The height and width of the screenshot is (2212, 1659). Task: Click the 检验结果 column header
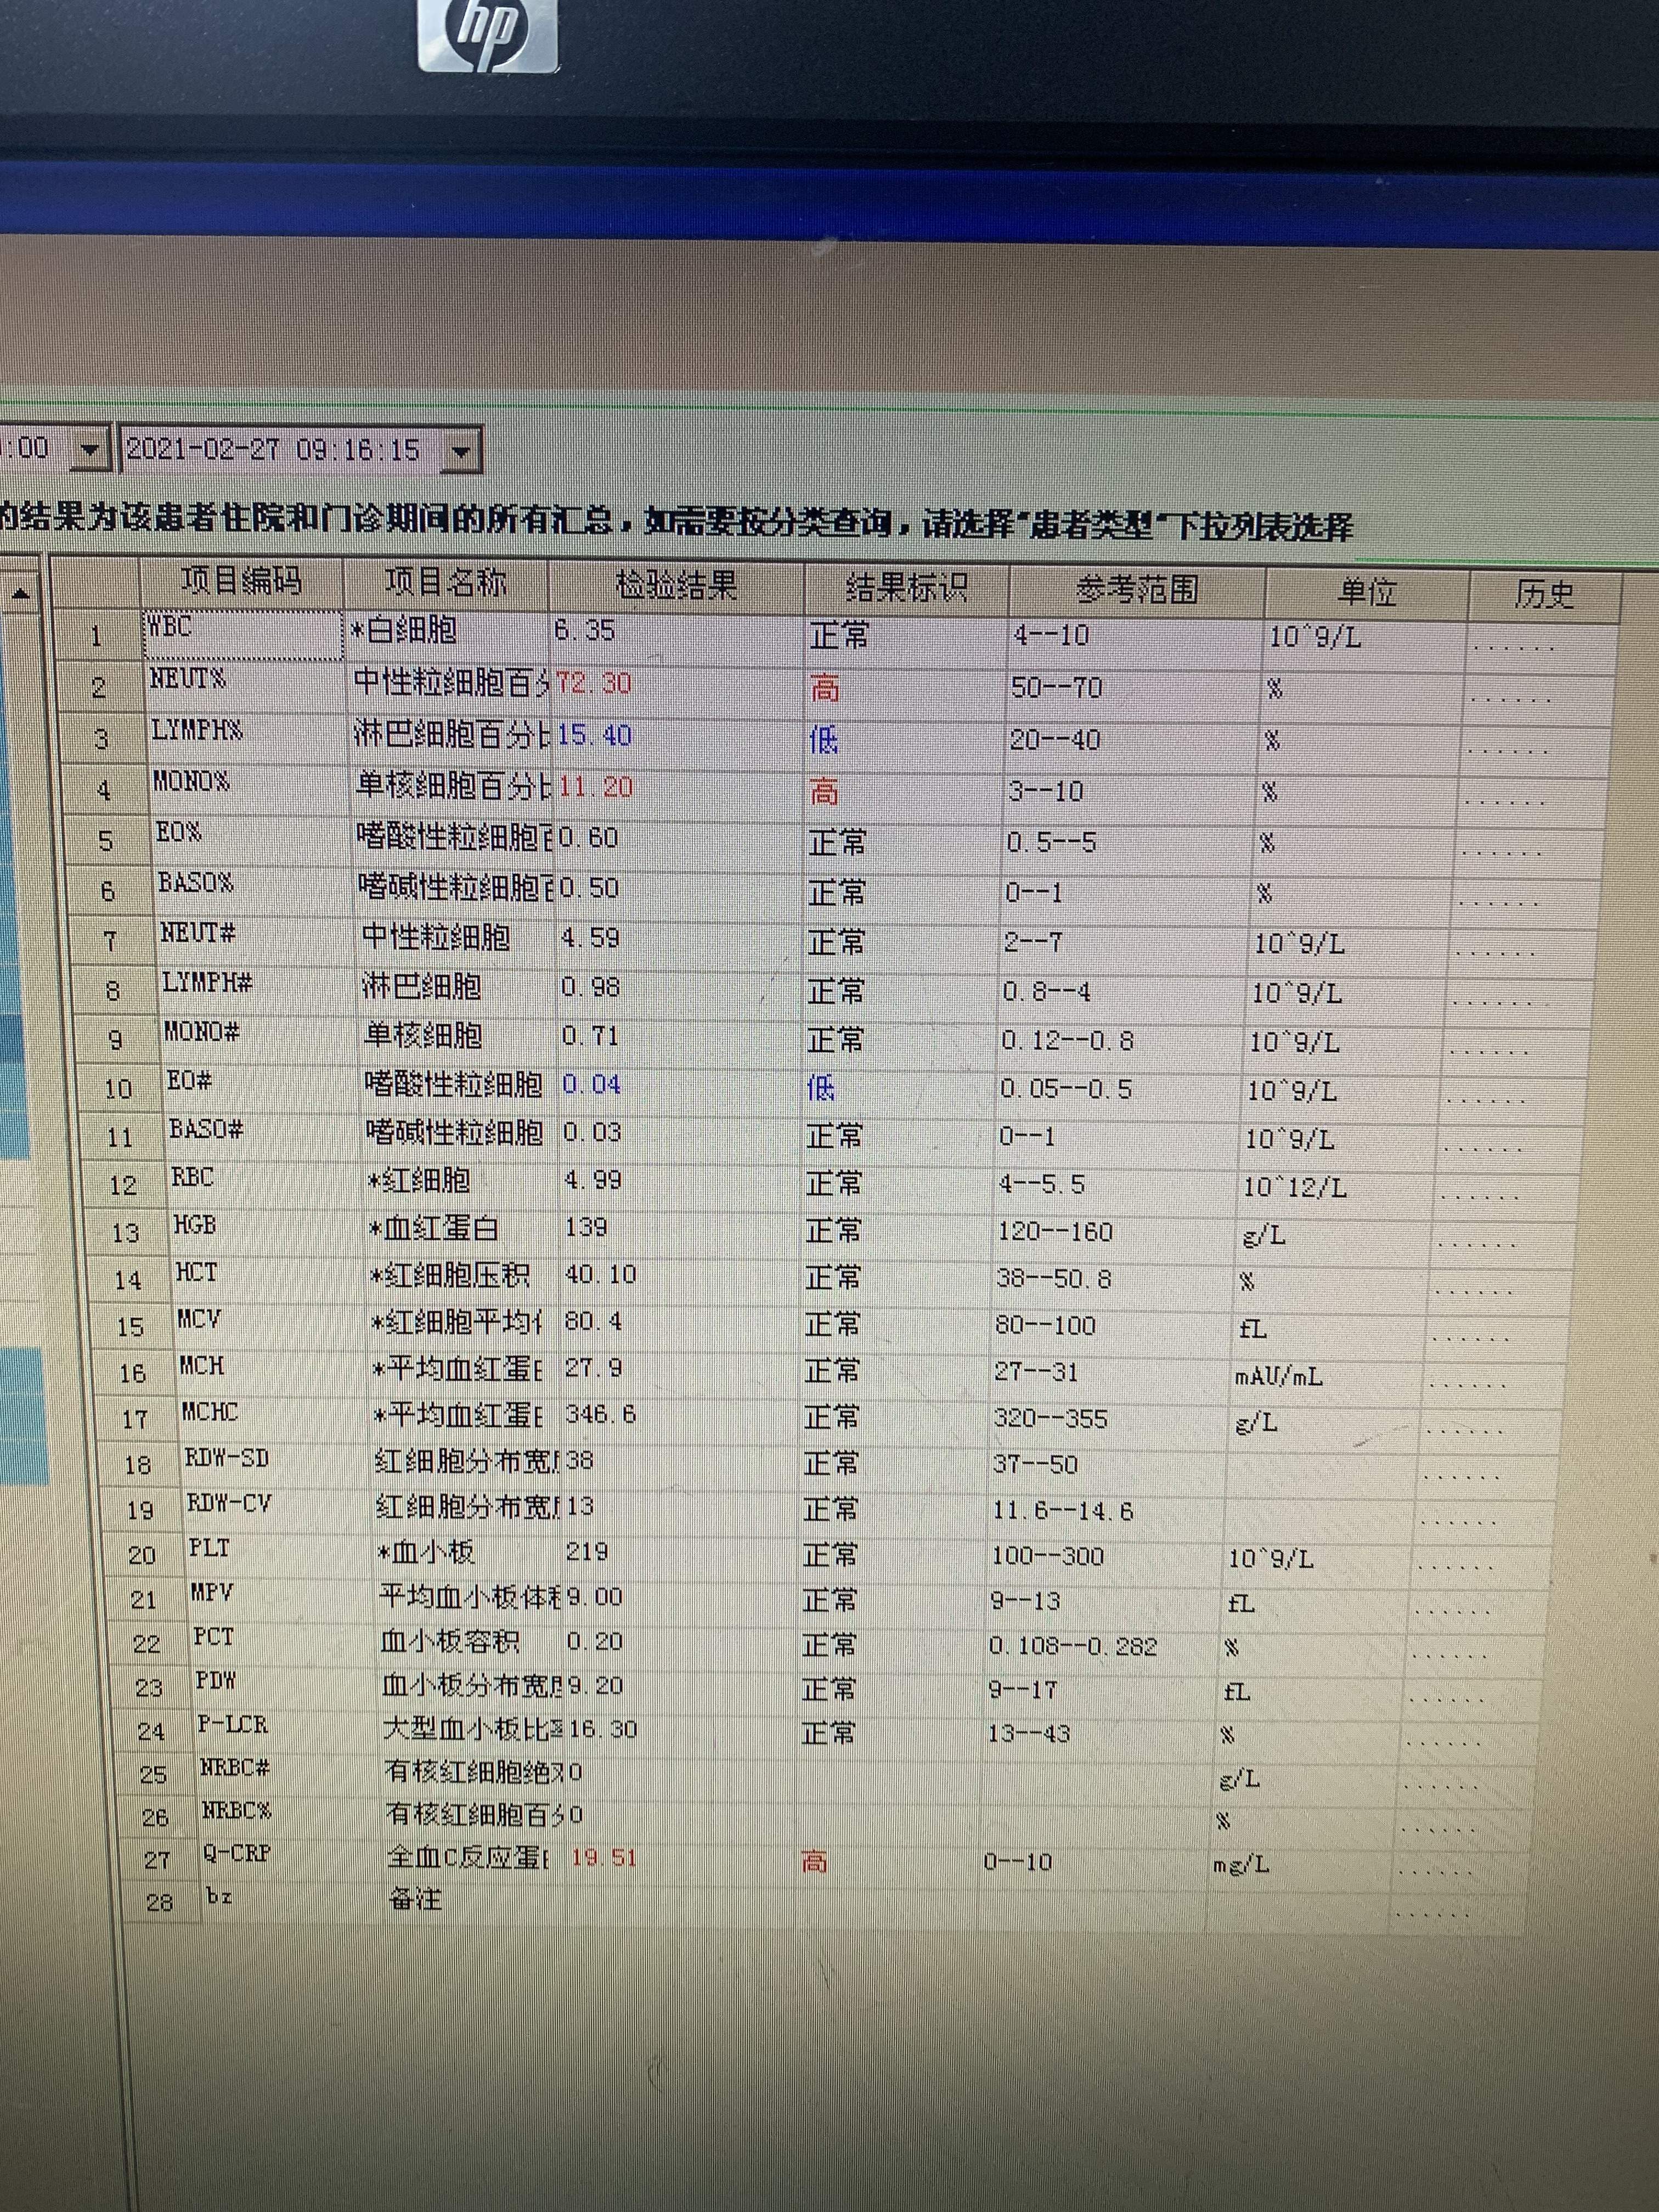point(676,586)
